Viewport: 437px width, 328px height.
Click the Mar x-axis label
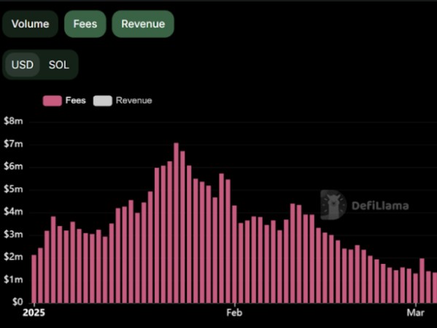click(416, 313)
